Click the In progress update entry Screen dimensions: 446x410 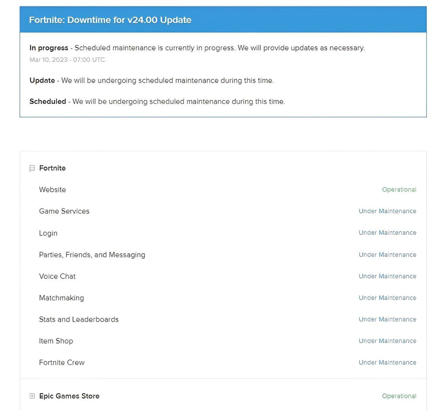(x=197, y=48)
